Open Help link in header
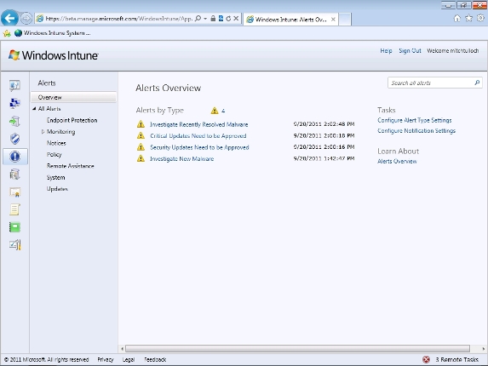488x366 pixels. point(386,51)
